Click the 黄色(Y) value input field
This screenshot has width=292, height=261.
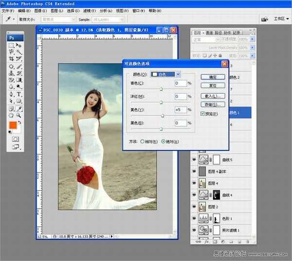coord(180,110)
